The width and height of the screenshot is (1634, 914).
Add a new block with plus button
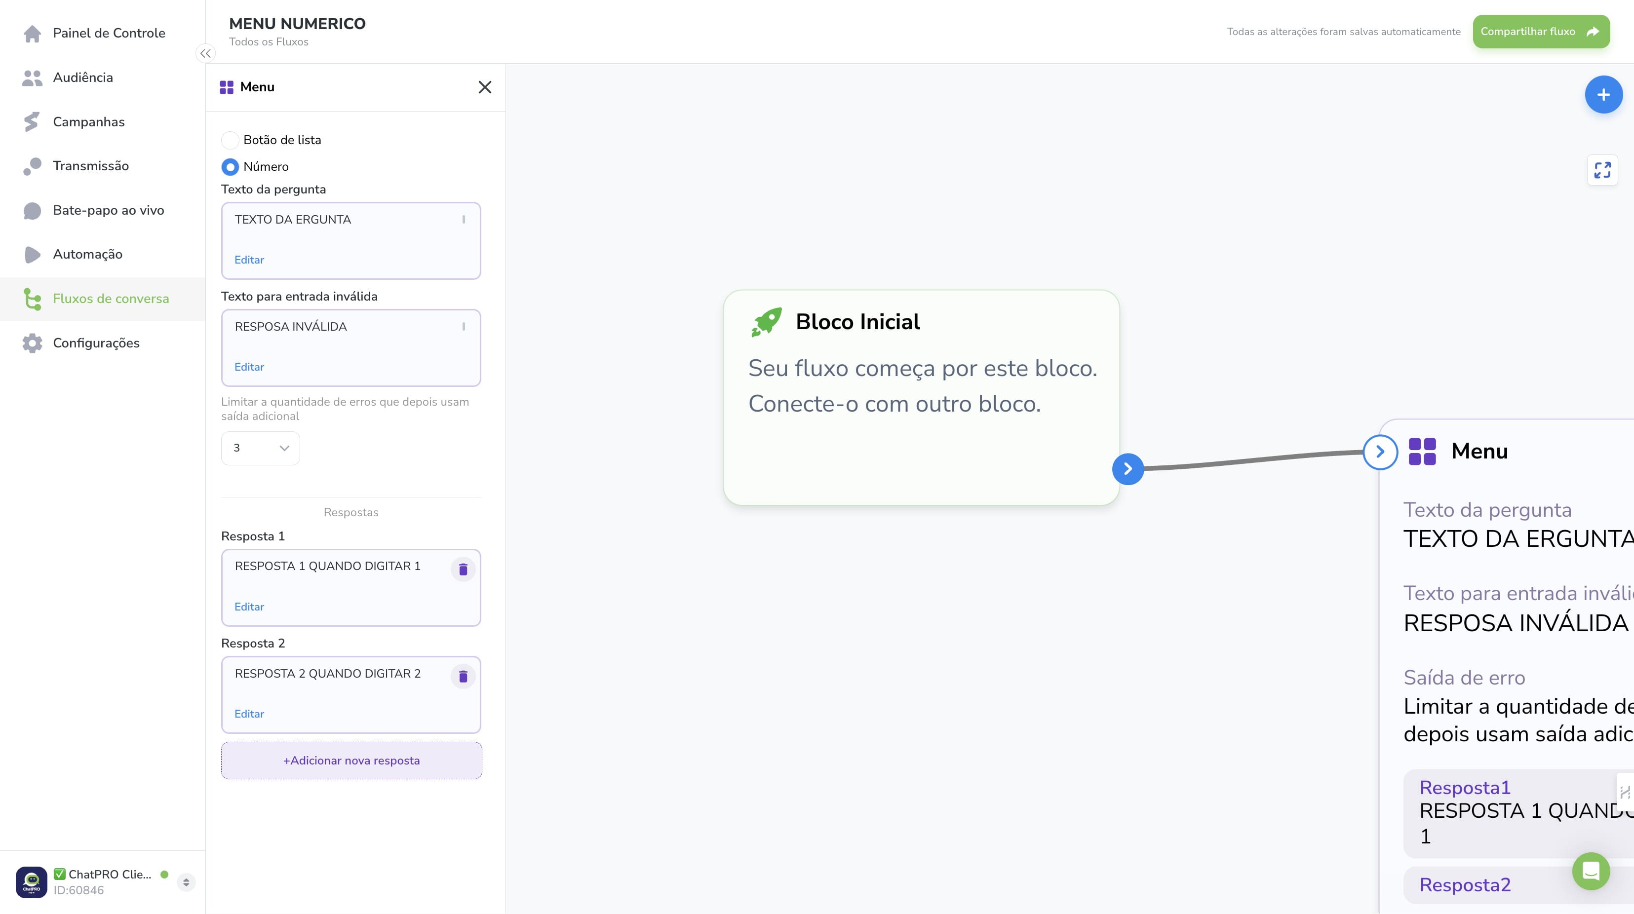[x=1603, y=95]
